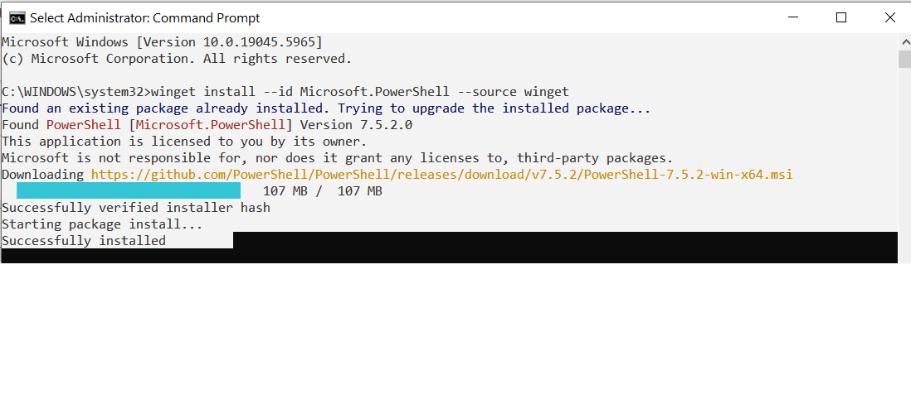Click the C:\WINDOWS\system32 prompt path
The width and height of the screenshot is (911, 409).
[76, 92]
